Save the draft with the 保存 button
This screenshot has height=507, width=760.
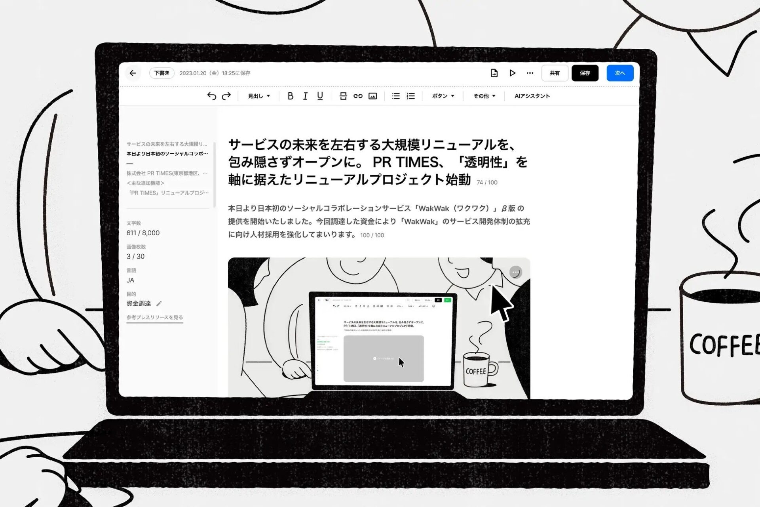tap(585, 73)
